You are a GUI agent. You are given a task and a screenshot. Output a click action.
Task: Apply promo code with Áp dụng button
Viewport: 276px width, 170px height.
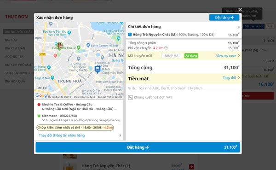191,56
